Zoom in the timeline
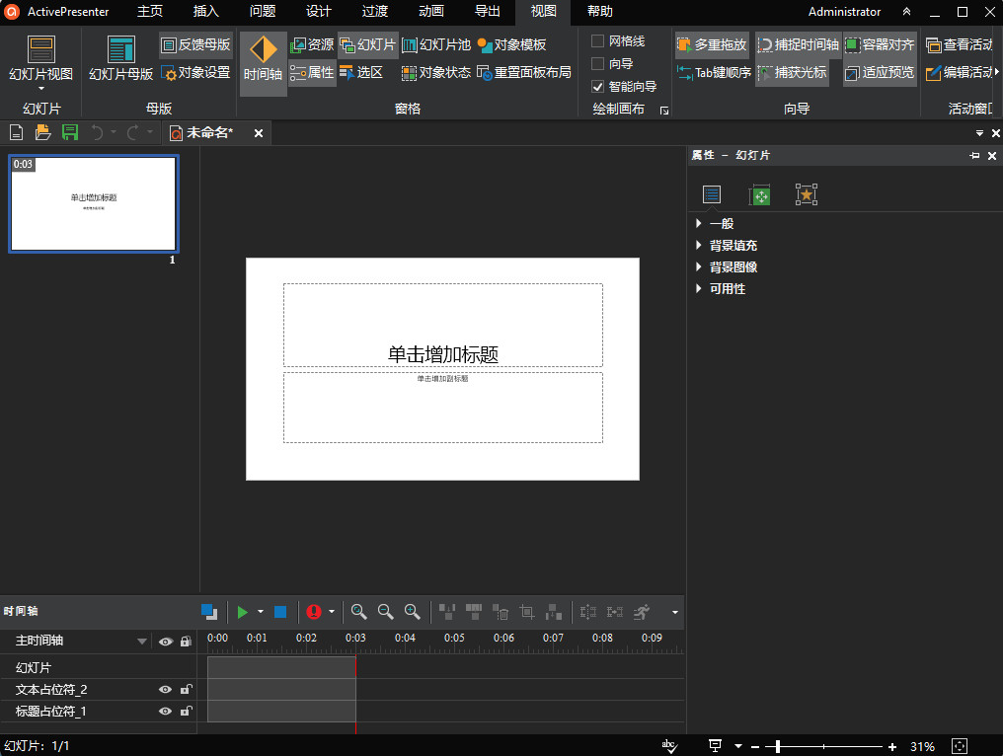This screenshot has height=756, width=1003. coord(412,612)
